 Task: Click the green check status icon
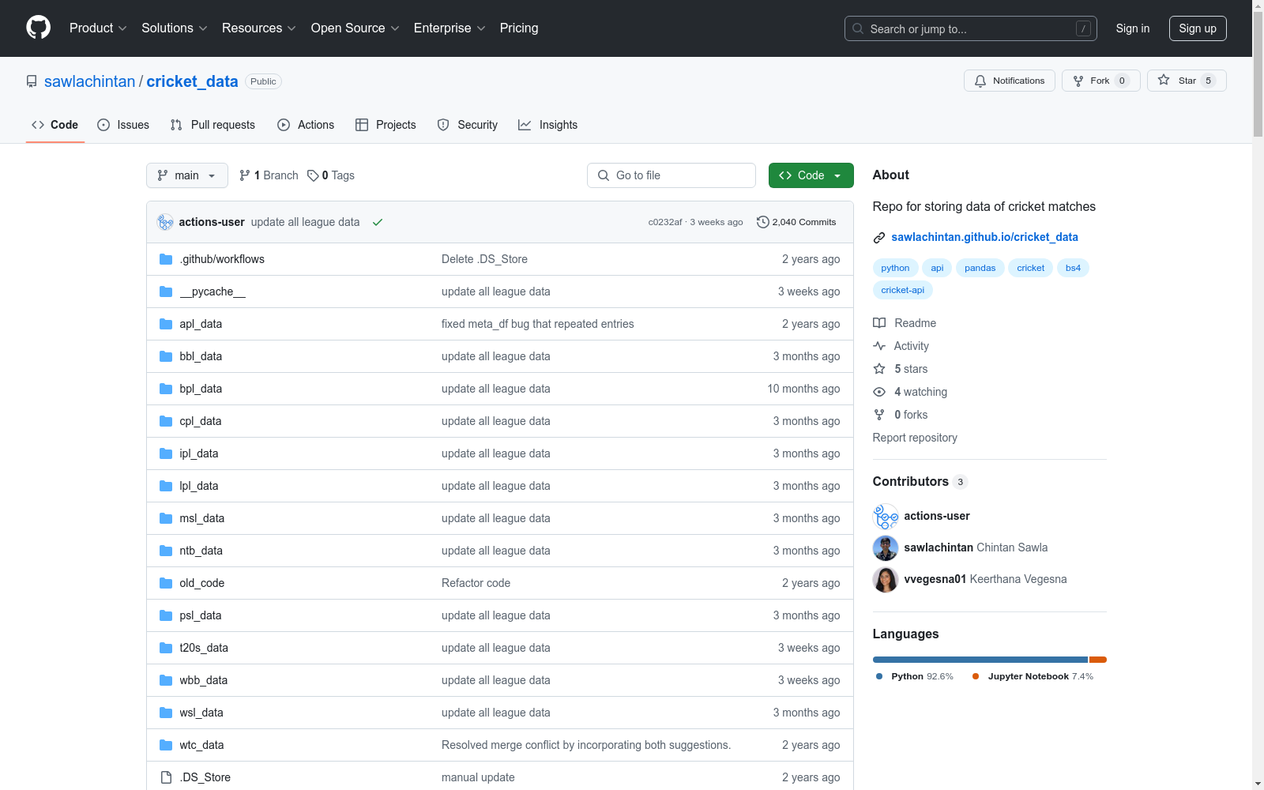[378, 222]
